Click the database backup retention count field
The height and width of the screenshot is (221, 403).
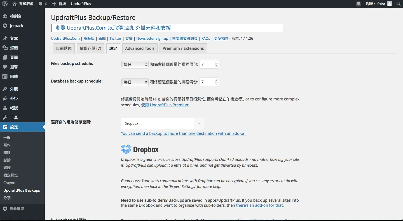coord(207,82)
